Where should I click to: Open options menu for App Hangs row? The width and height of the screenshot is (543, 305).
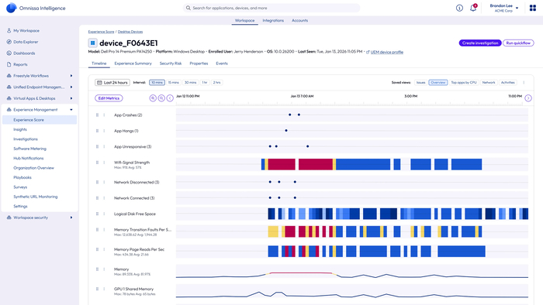click(x=104, y=131)
